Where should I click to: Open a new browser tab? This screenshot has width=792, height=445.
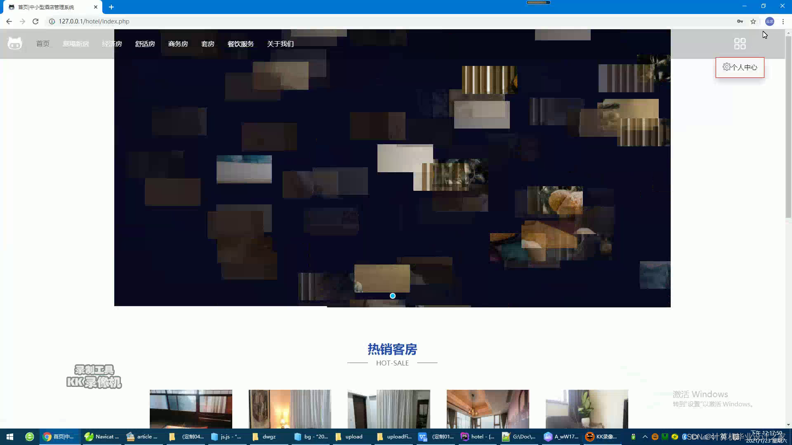click(x=111, y=7)
